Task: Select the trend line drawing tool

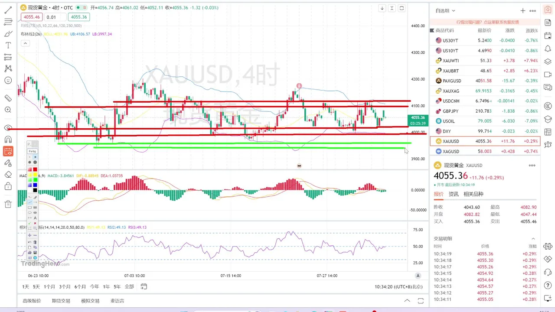Action: pos(8,10)
